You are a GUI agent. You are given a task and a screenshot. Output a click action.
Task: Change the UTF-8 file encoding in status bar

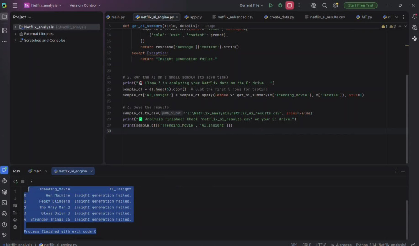point(321,244)
